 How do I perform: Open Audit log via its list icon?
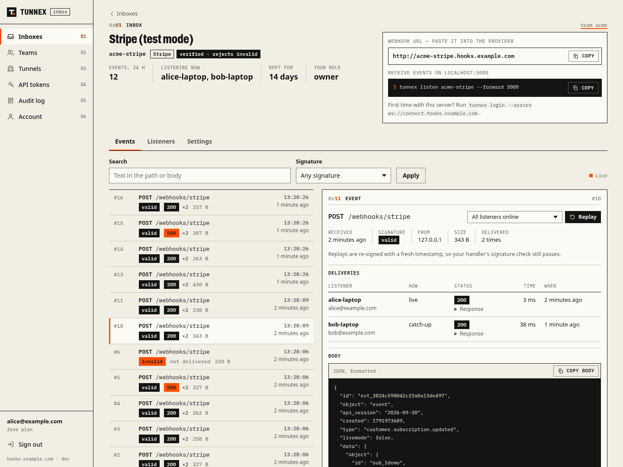pos(11,101)
